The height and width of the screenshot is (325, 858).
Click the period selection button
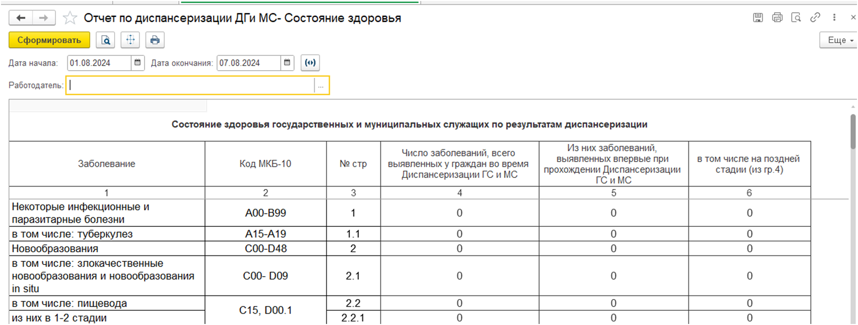310,63
